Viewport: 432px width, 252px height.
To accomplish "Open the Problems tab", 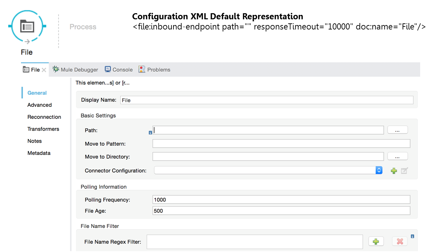I will 155,69.
